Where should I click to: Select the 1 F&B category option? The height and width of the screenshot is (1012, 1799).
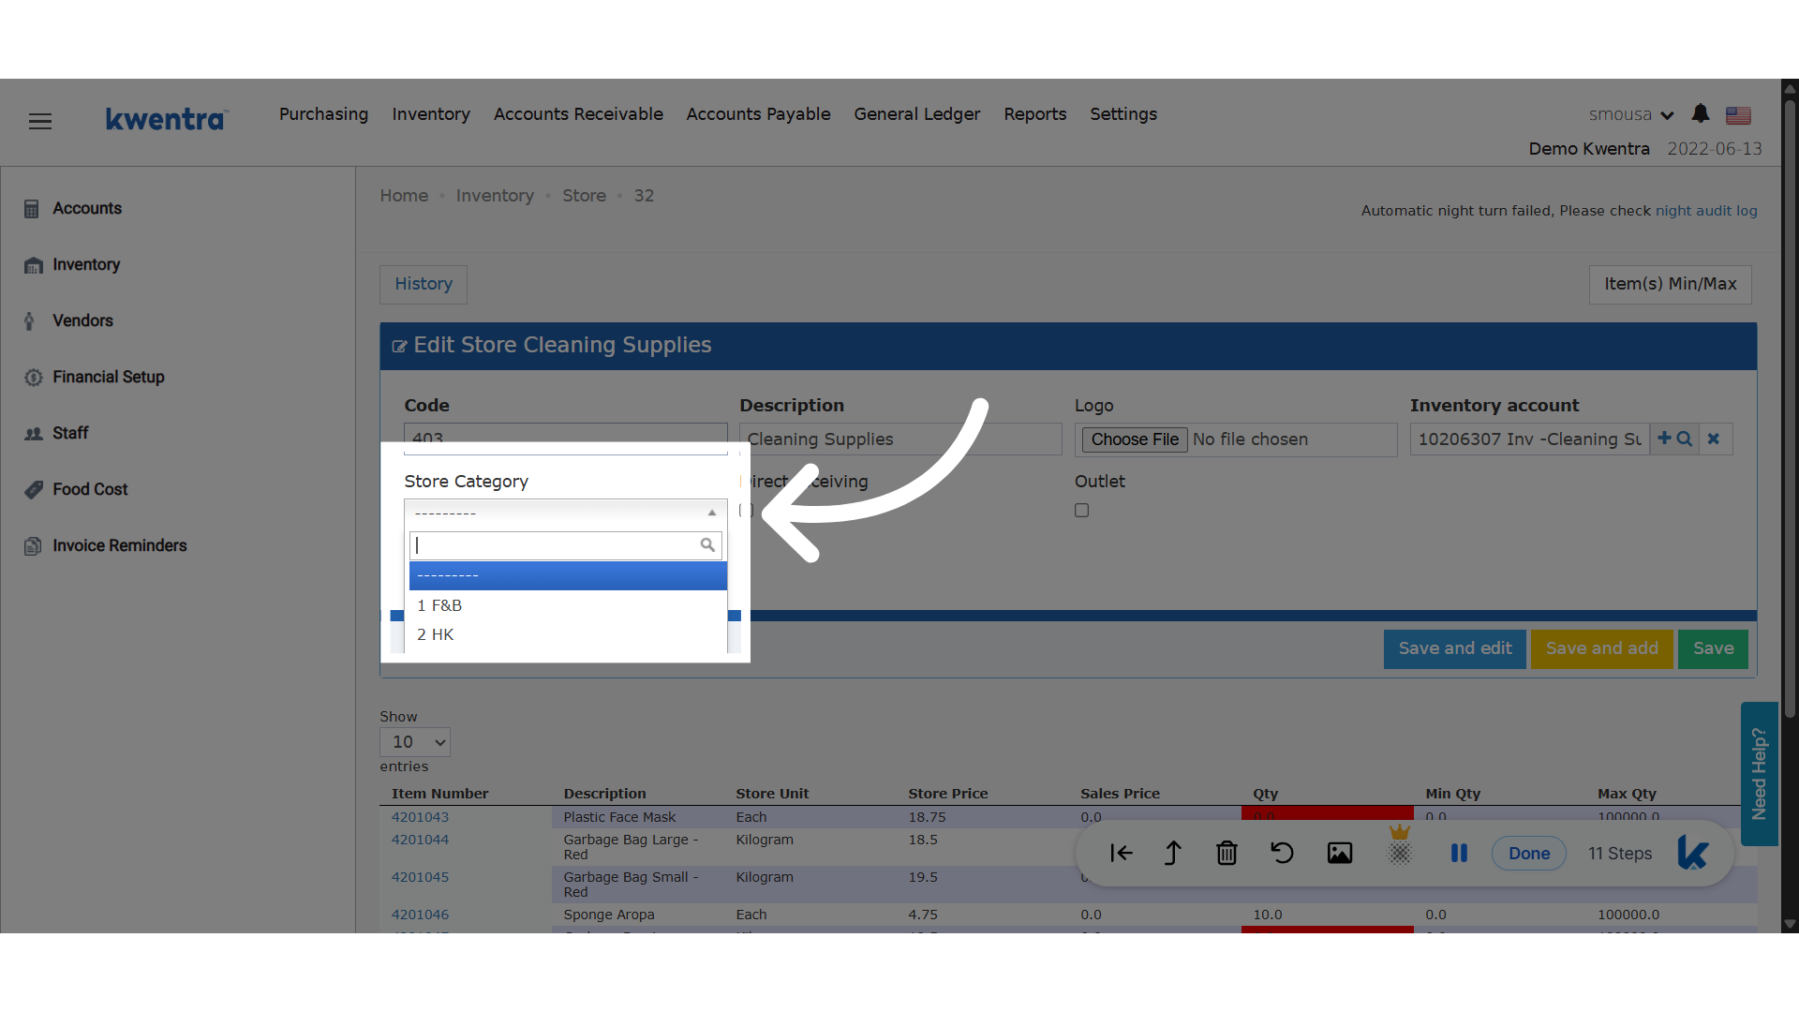click(x=568, y=605)
